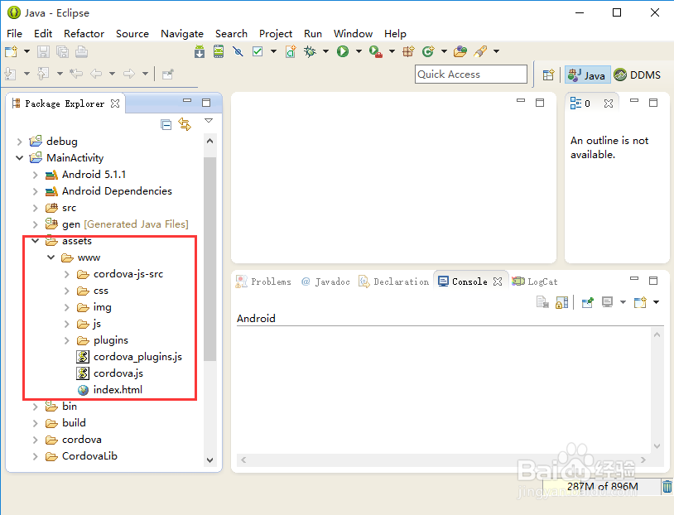Expand the CordovaLib folder
The width and height of the screenshot is (674, 515).
pos(36,456)
